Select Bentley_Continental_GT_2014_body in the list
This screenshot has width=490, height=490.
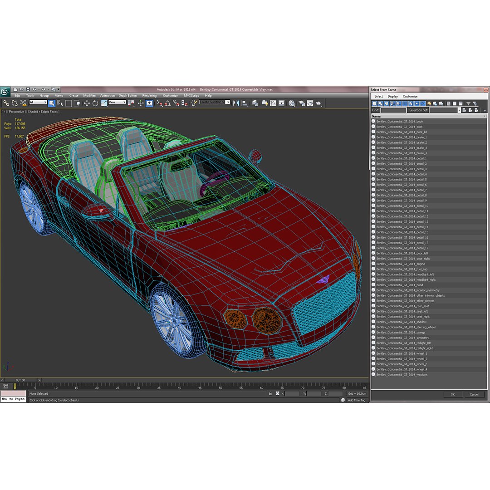pyautogui.click(x=400, y=122)
